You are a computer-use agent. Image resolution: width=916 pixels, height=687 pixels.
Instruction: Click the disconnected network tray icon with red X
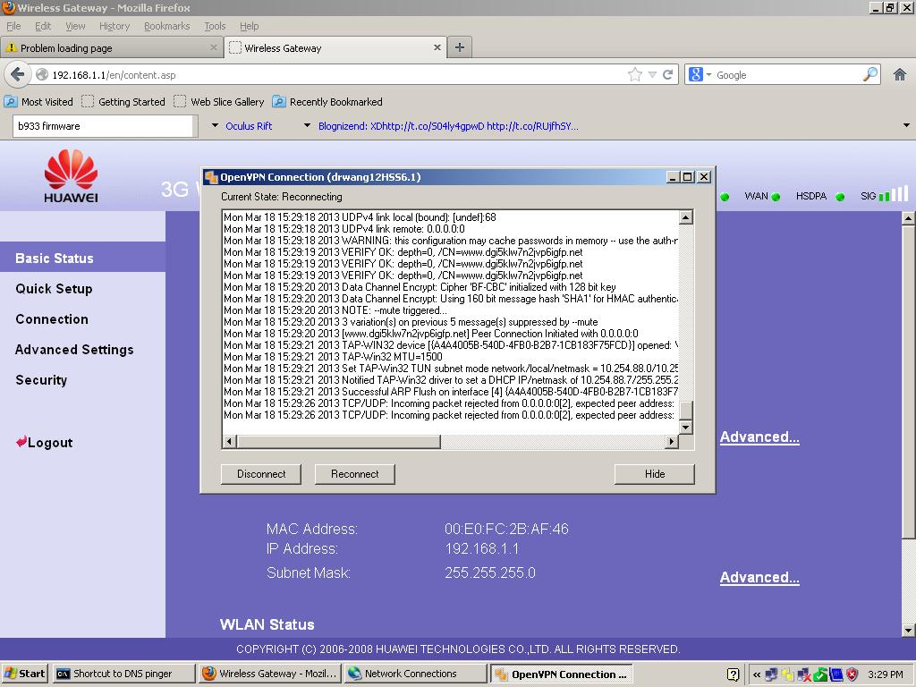pos(804,674)
